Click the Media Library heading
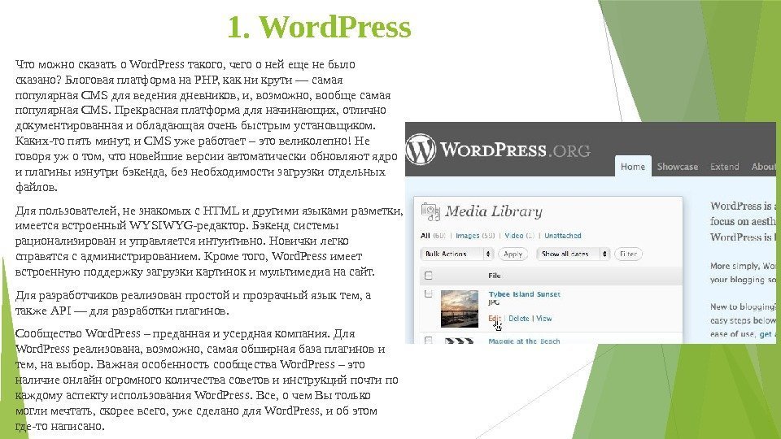Screen dimensions: 781x439 tap(494, 211)
